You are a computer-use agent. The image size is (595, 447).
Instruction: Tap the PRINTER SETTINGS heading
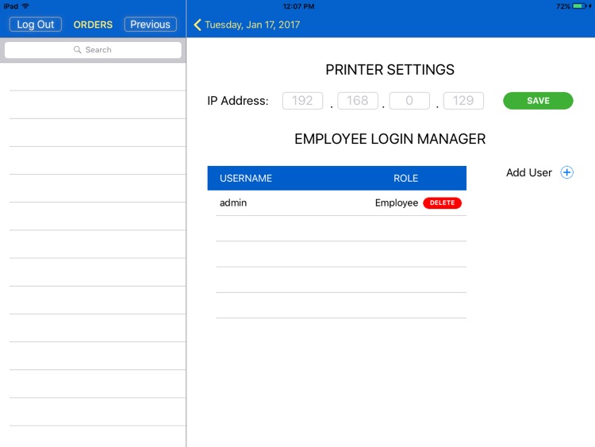click(390, 70)
